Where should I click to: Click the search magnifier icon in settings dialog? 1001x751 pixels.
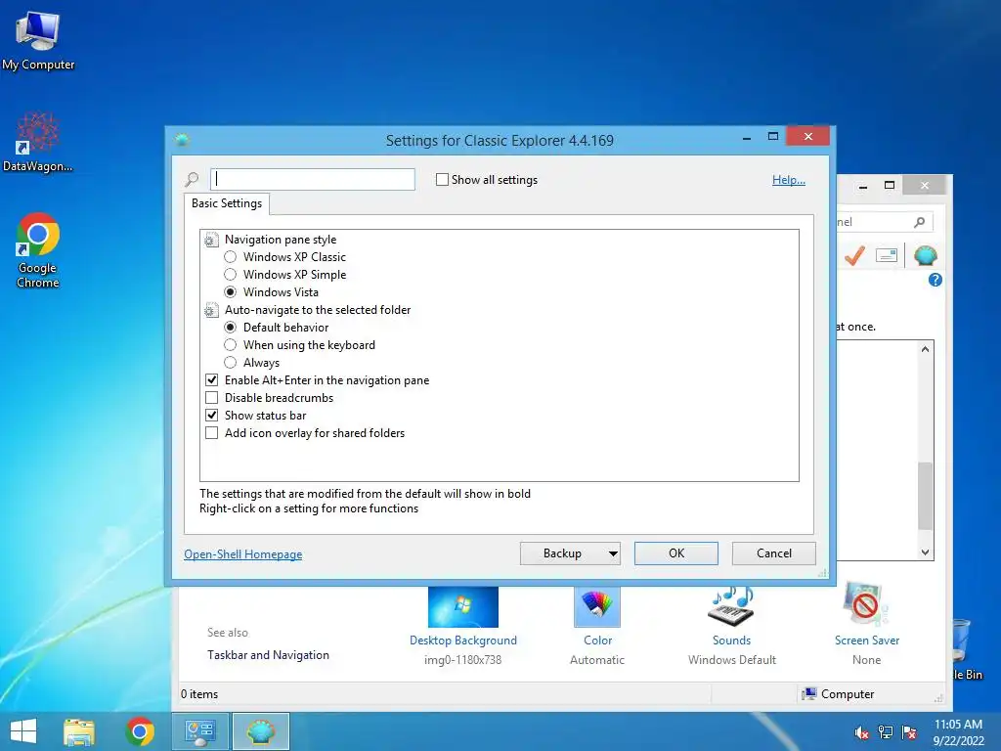(x=192, y=180)
